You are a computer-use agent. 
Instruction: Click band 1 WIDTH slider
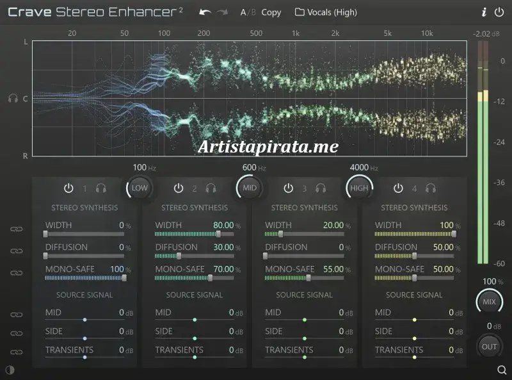coord(84,234)
